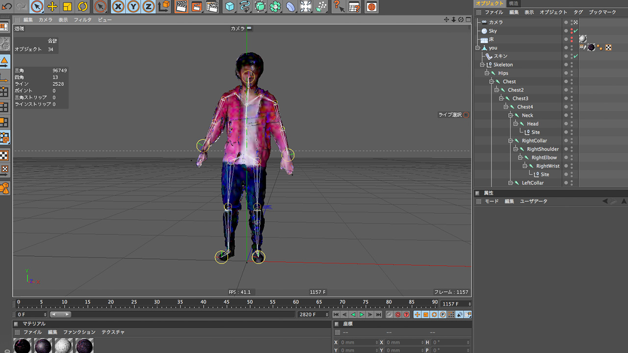Open the フィルタ menu in viewport

[82, 20]
